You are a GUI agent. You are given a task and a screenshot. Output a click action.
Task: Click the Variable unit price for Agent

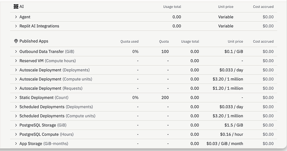226,17
